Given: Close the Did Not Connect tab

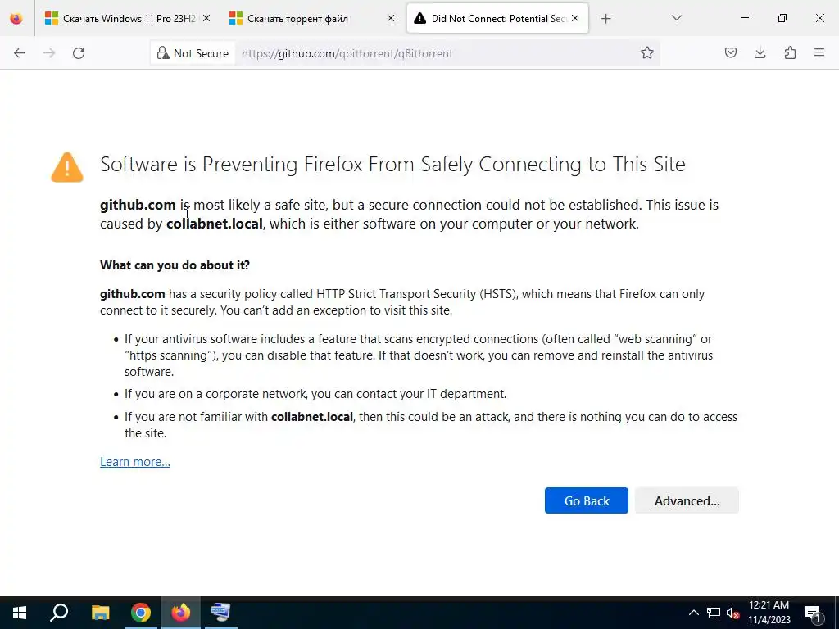Looking at the screenshot, I should point(575,18).
